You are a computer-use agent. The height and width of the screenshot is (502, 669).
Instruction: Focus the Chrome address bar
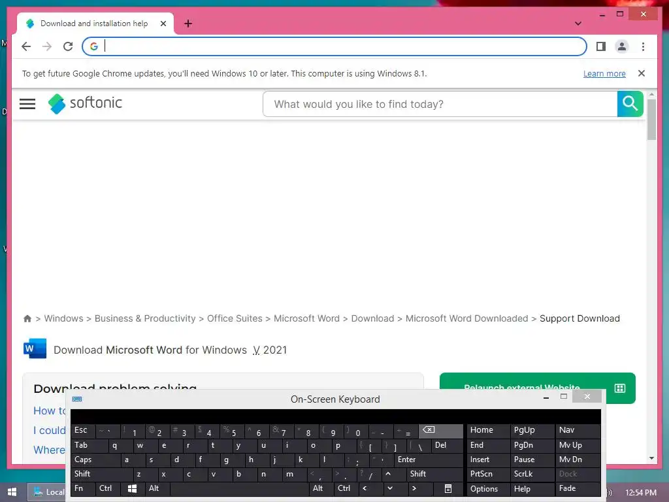click(x=334, y=46)
